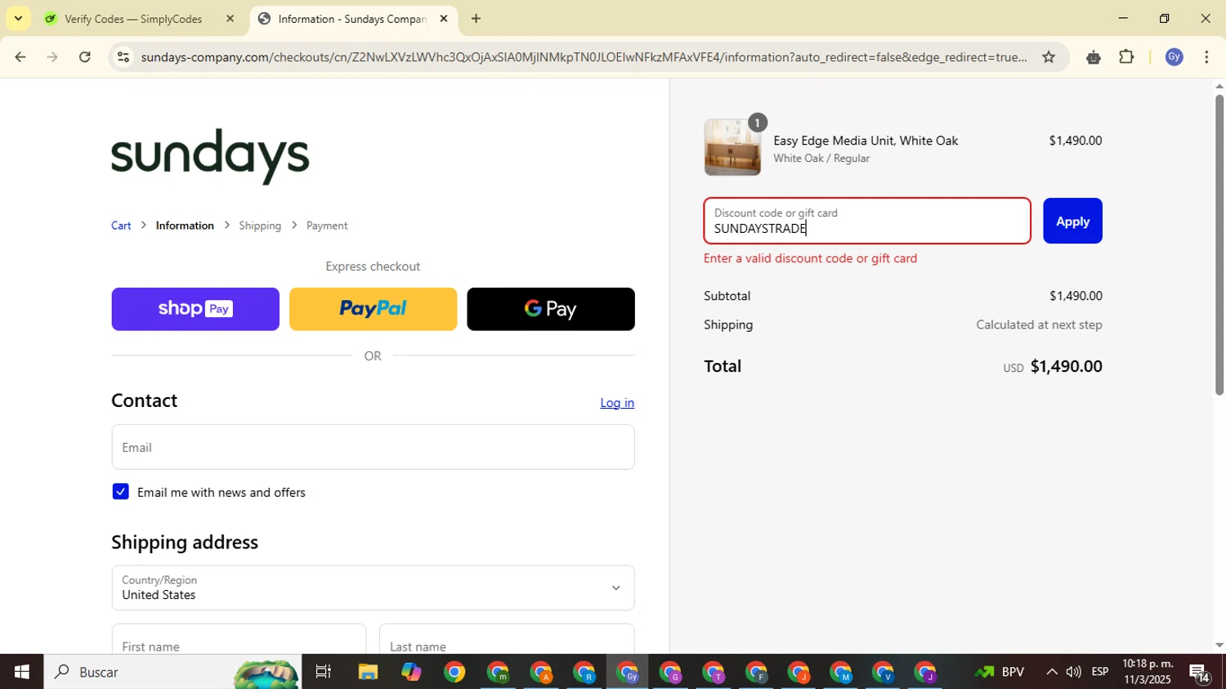Open Chrome profile 'm' taskbar icon
Viewport: 1226px width, 689px height.
tap(498, 672)
